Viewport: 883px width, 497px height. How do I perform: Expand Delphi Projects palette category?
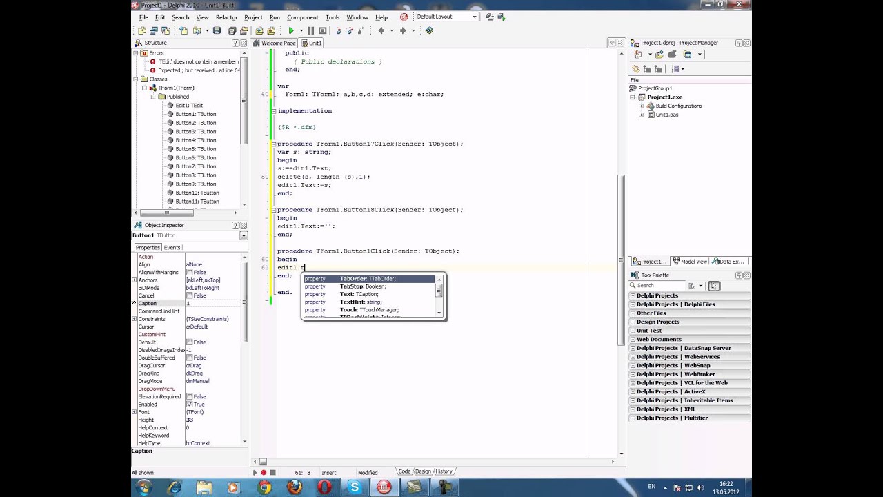pos(633,295)
